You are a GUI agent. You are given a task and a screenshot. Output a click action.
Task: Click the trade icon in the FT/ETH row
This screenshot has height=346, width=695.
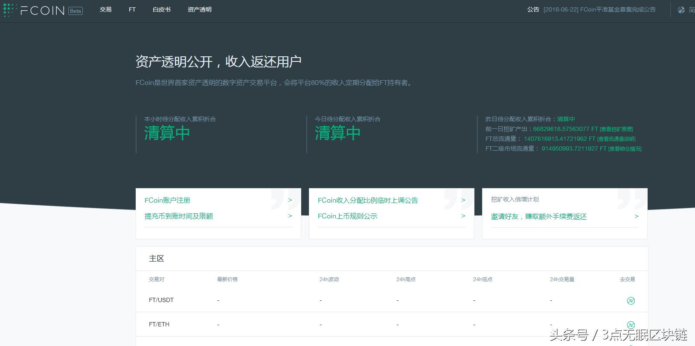pyautogui.click(x=631, y=325)
